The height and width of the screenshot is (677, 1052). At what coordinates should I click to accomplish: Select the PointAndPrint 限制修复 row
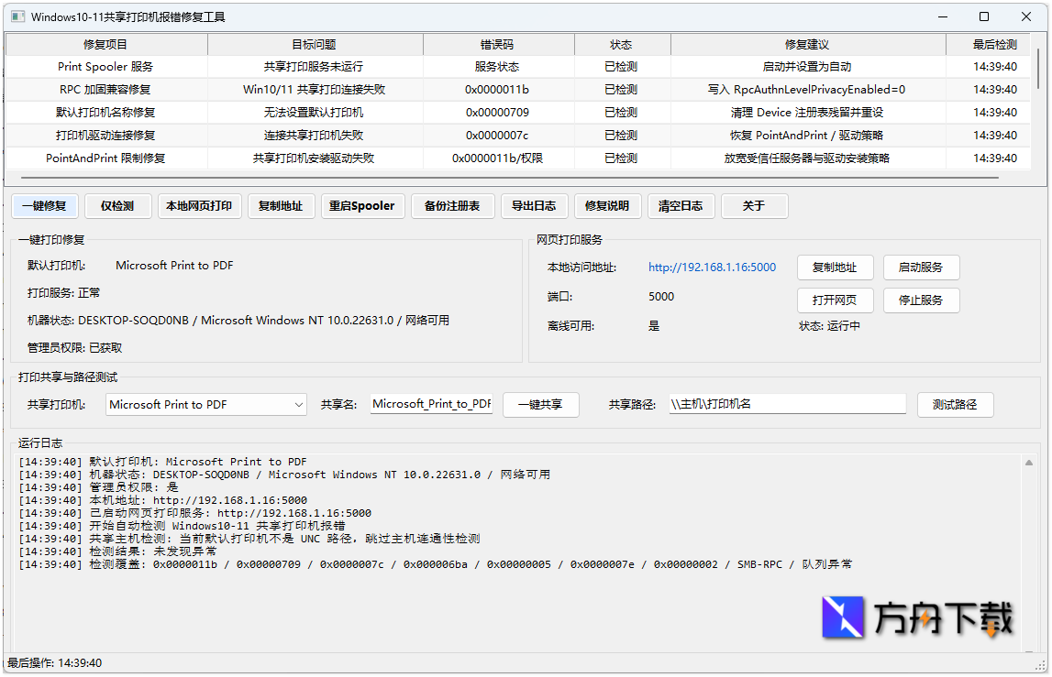[517, 158]
